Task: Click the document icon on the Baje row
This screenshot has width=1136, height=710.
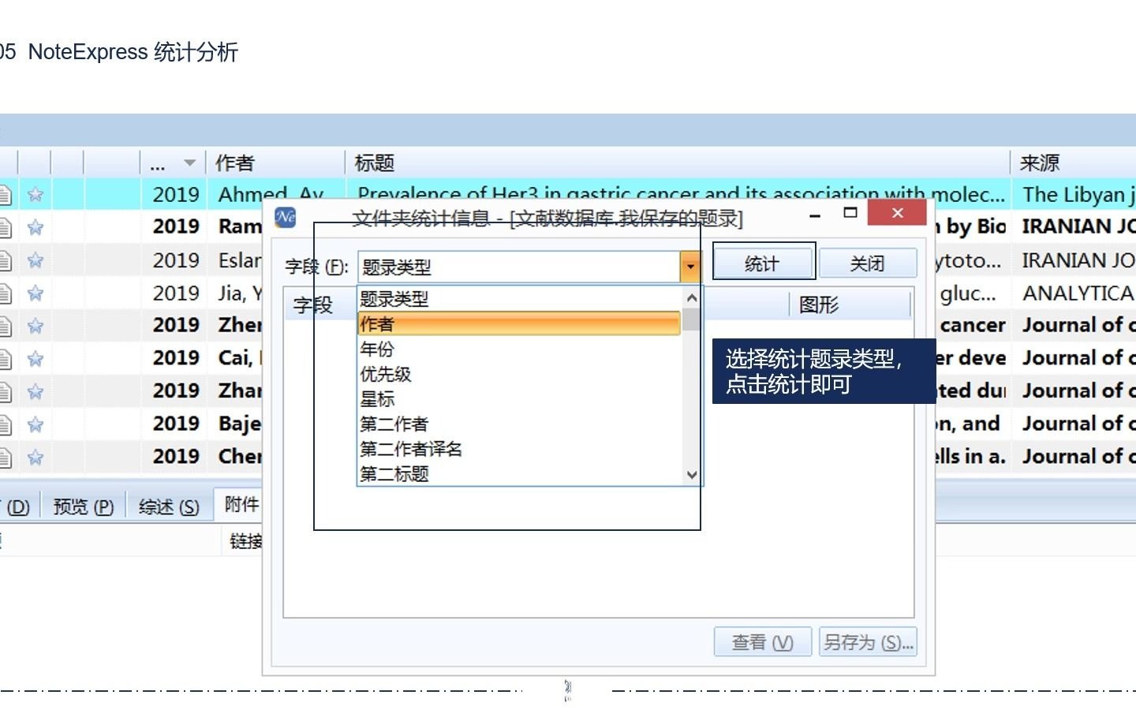Action: 6,424
